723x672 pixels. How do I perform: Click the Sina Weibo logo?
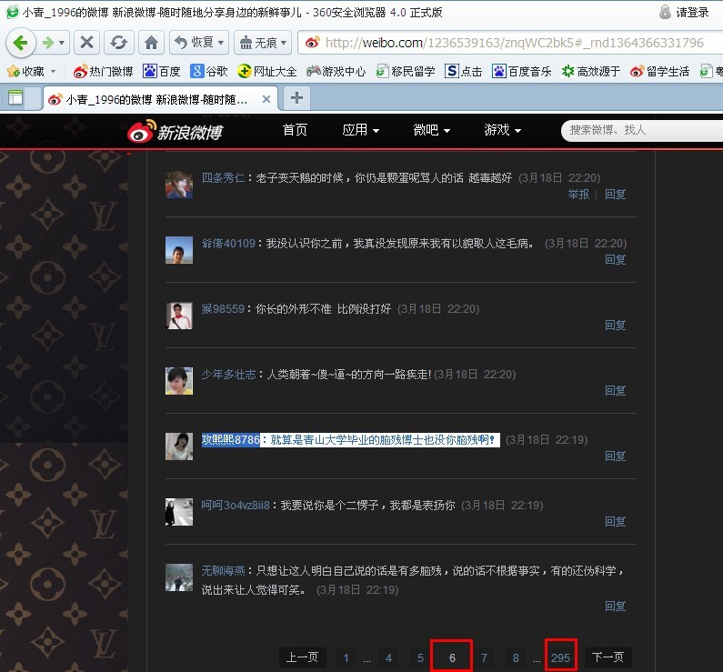[176, 132]
